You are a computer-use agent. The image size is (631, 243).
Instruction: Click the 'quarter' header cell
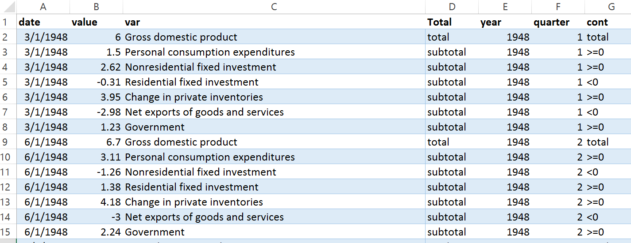tap(558, 22)
